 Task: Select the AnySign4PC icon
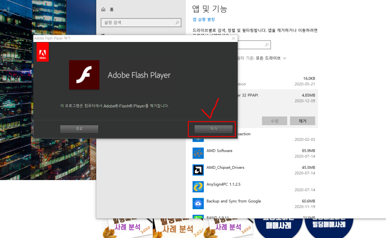point(198,187)
